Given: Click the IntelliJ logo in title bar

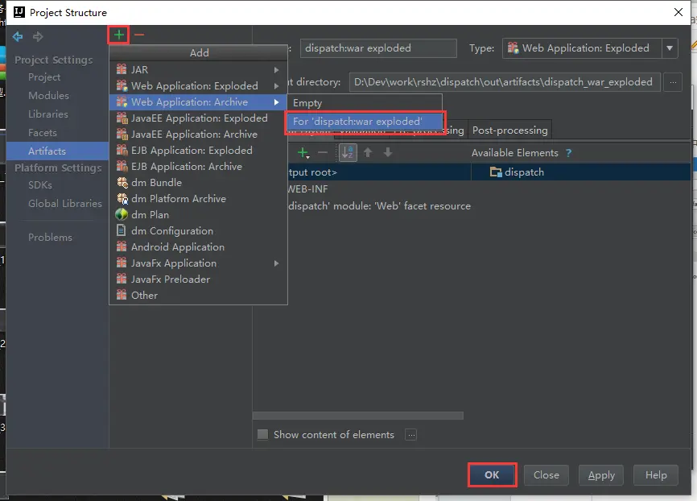Looking at the screenshot, I should [x=19, y=12].
